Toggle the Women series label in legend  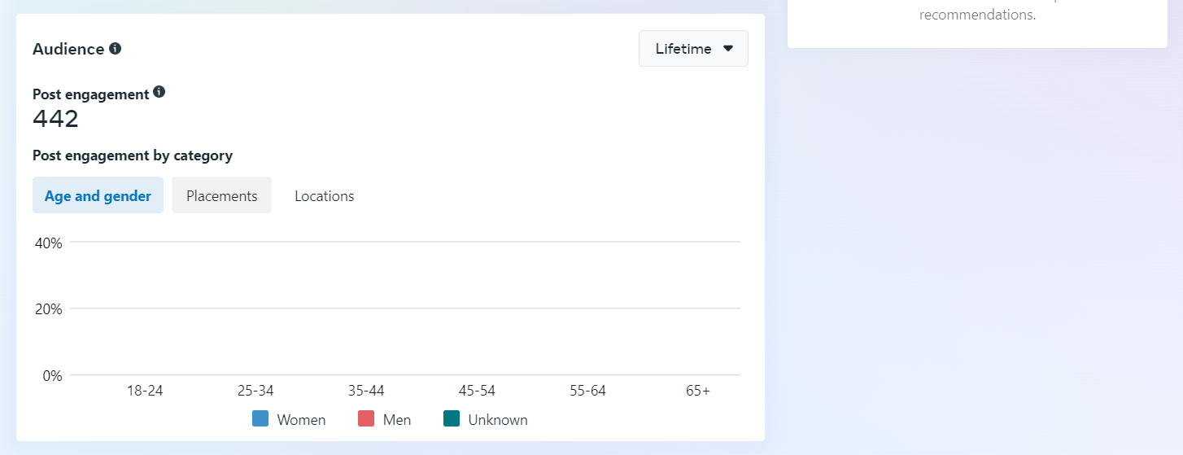click(x=301, y=420)
